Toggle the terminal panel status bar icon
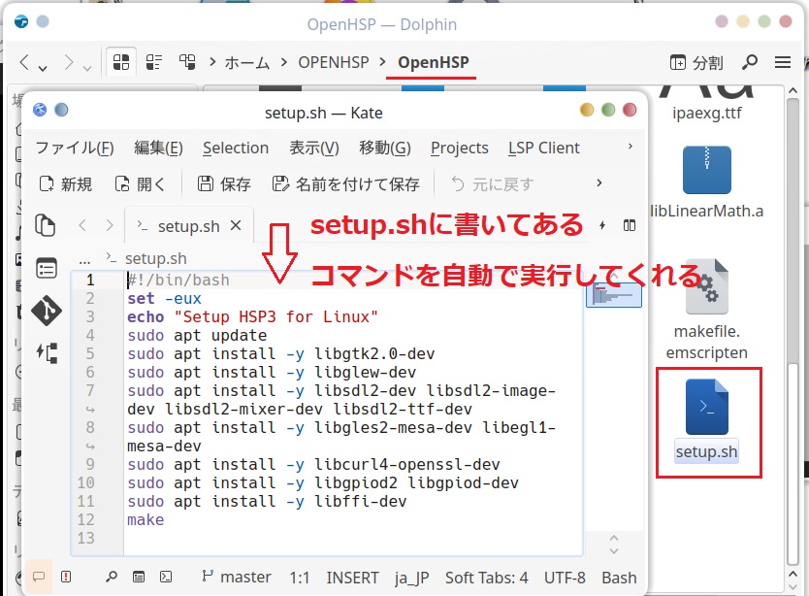809x596 pixels. click(166, 577)
